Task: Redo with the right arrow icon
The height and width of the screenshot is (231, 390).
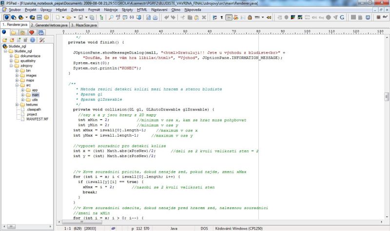Action: coord(173,18)
